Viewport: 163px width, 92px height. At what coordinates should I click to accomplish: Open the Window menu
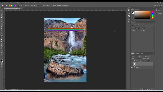tap(36, 3)
